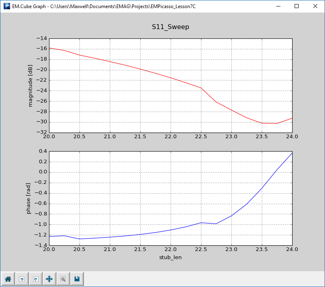Viewport: 325px width, 287px height.
Task: Click the 24.0 tick under phase plot
Action: (x=292, y=249)
